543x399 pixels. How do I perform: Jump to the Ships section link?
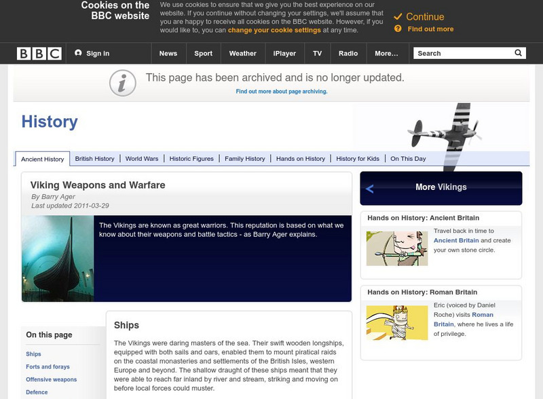pyautogui.click(x=33, y=354)
